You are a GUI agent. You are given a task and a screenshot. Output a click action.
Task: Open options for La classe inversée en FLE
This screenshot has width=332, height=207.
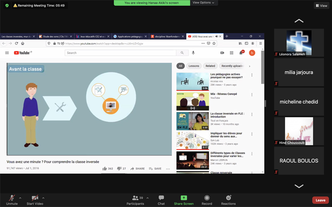(x=252, y=114)
